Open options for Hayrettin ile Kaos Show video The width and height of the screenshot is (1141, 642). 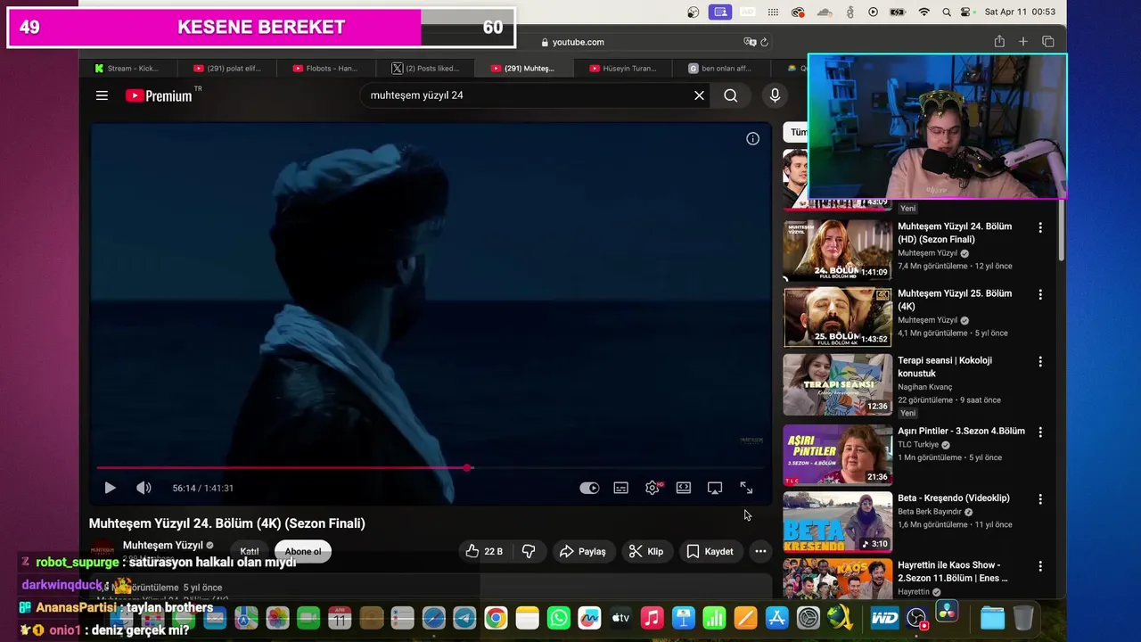click(x=1039, y=566)
